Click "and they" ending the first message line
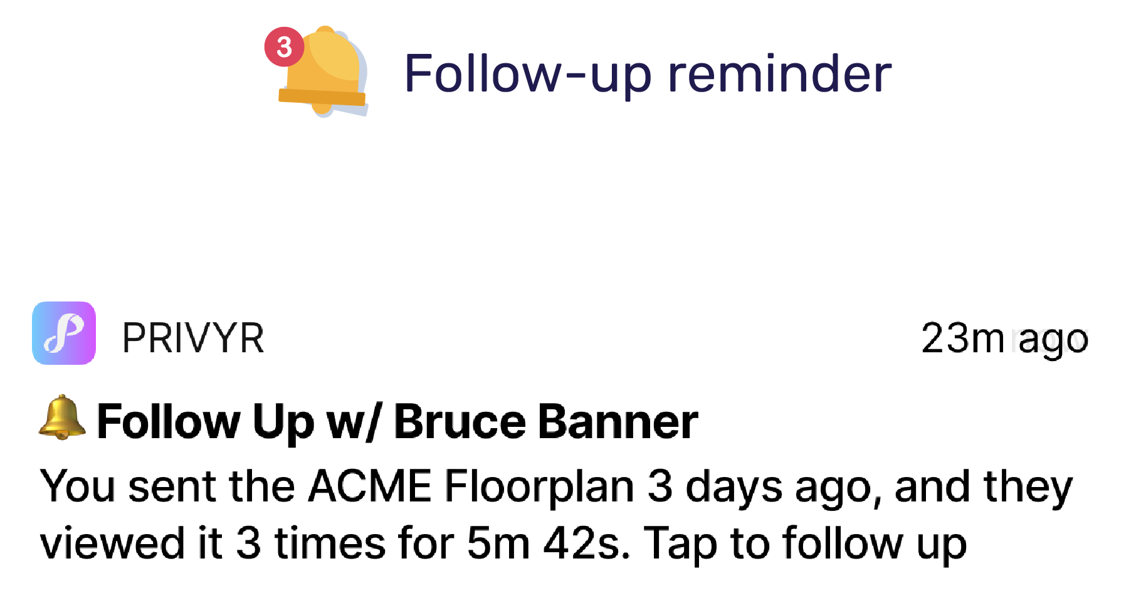The image size is (1141, 603). click(984, 486)
